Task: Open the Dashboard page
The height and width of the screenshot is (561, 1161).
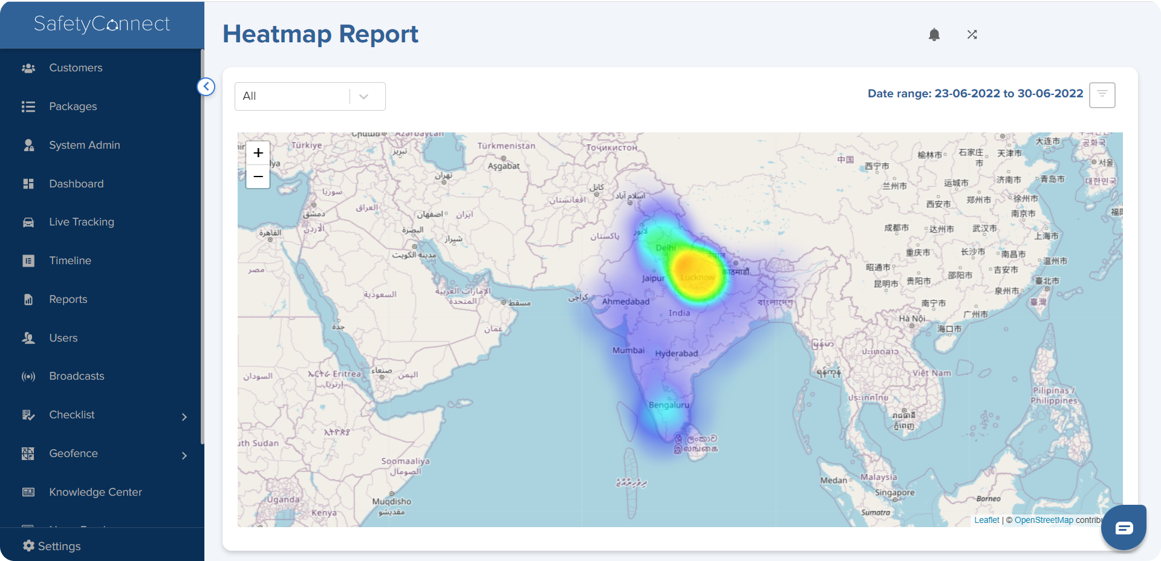Action: (76, 184)
